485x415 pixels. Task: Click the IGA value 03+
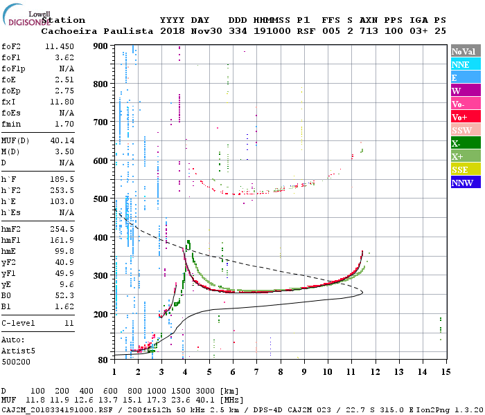pyautogui.click(x=418, y=31)
